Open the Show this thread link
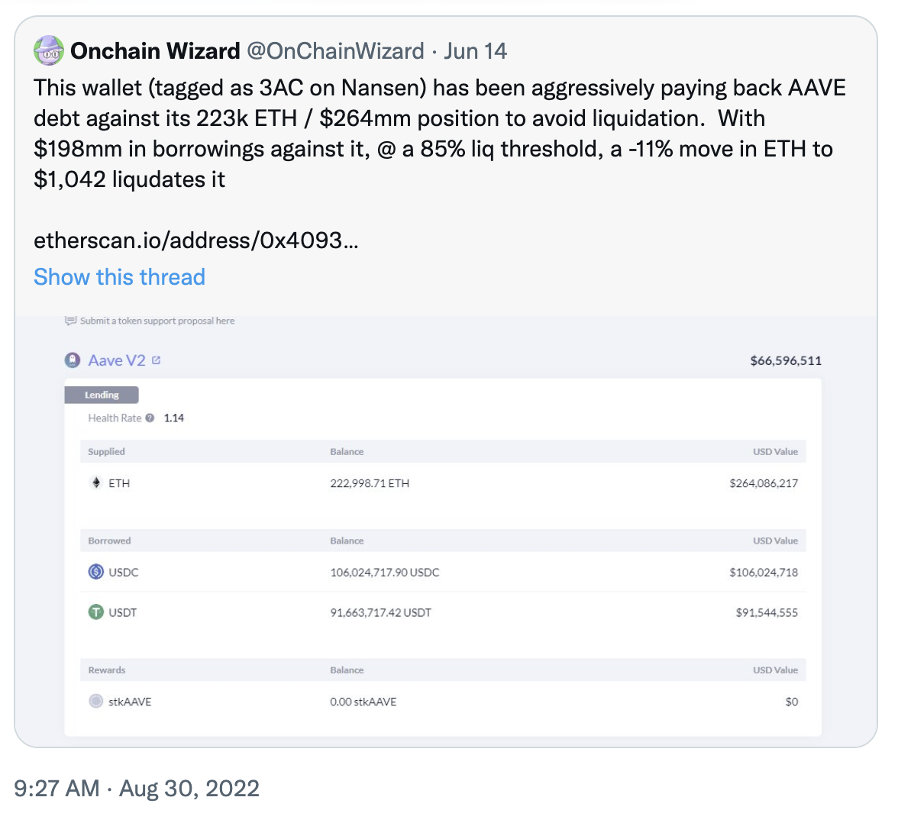The image size is (898, 823). coord(119,276)
